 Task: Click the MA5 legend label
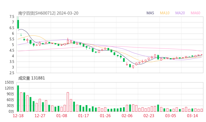coord(150,13)
